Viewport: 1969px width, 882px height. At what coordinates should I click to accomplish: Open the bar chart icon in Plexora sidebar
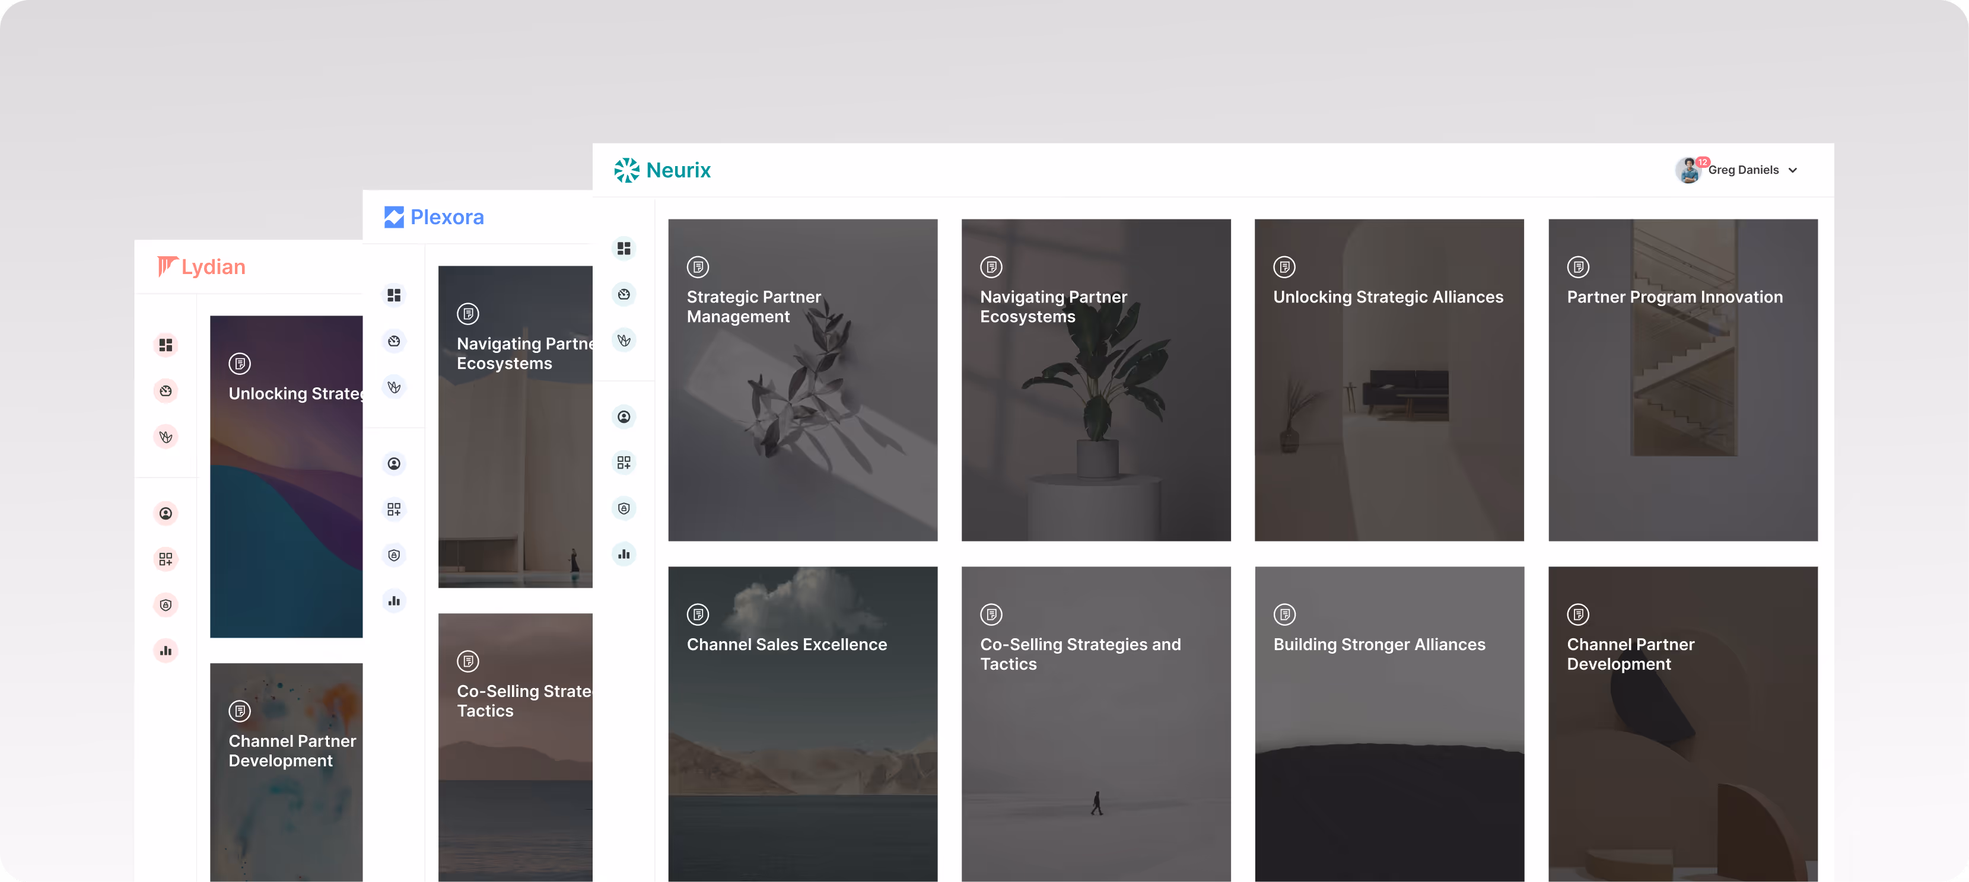pyautogui.click(x=394, y=601)
